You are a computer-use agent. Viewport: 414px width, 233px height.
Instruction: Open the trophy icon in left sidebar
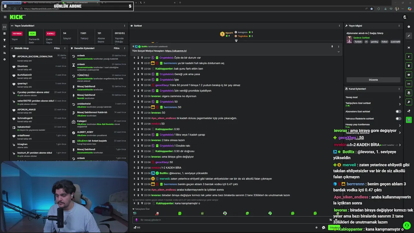point(5,40)
